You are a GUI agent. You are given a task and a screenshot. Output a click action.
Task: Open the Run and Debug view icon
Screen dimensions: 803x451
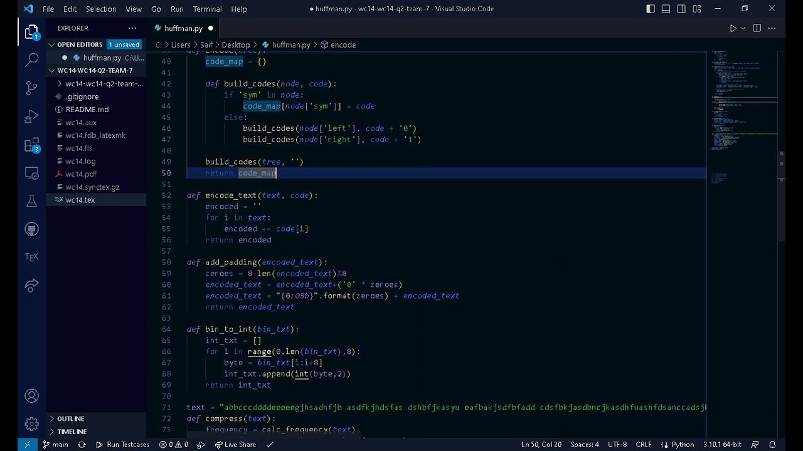tap(31, 117)
